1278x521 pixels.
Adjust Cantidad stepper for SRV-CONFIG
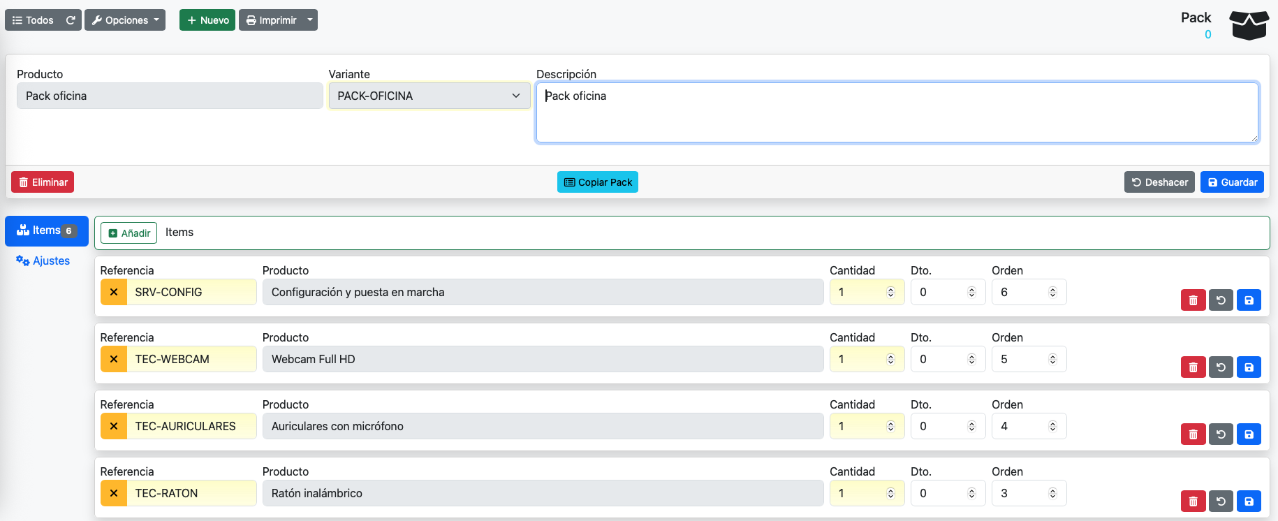[890, 292]
